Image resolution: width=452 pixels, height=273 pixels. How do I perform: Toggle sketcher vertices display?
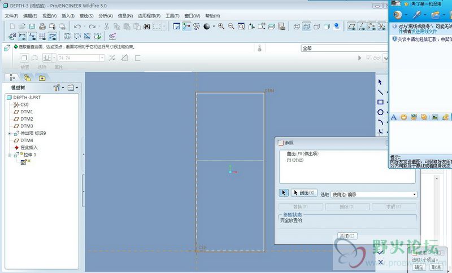(x=53, y=37)
